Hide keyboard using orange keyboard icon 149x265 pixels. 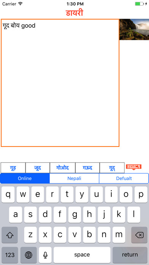[134, 167]
